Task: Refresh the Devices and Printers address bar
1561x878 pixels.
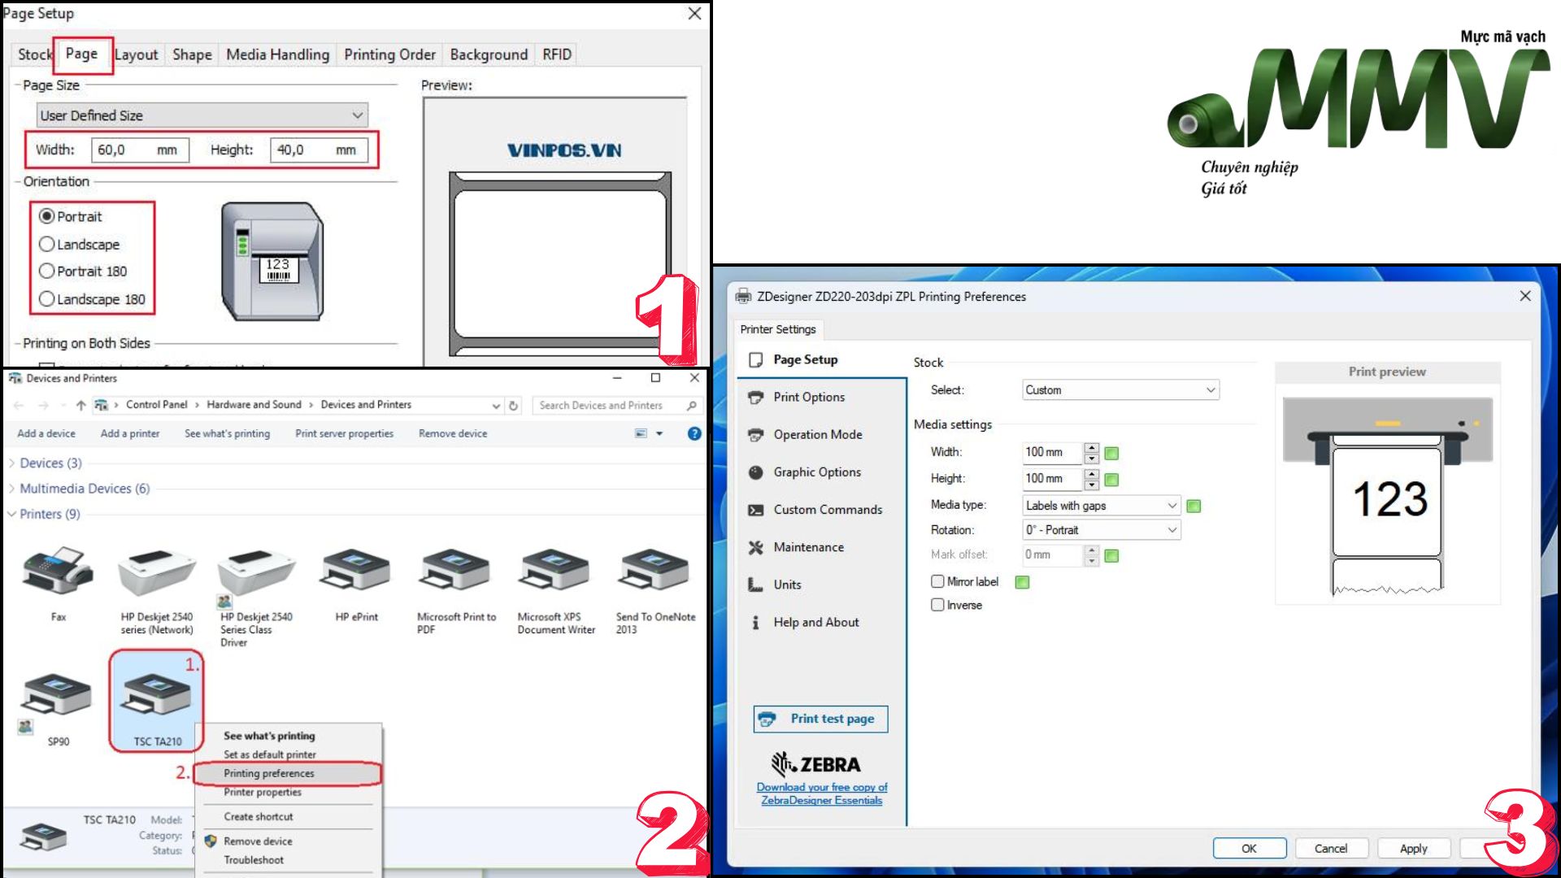Action: point(513,405)
